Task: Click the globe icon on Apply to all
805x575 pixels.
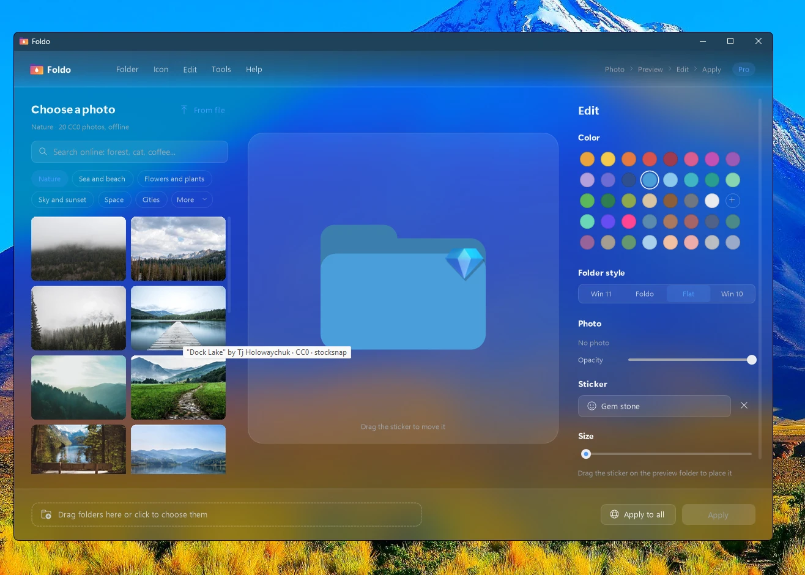Action: 614,514
